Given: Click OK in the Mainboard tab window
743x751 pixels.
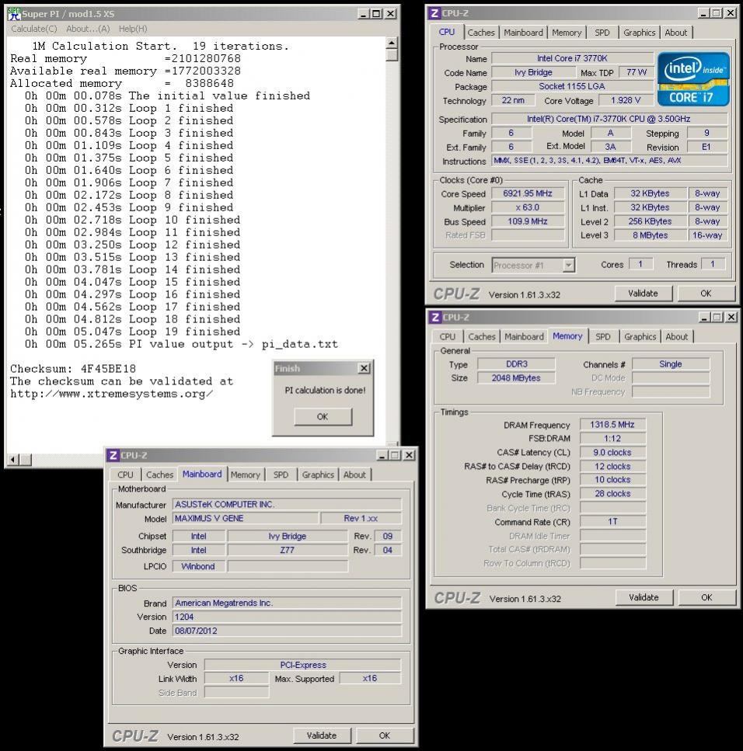Looking at the screenshot, I should pyautogui.click(x=385, y=735).
